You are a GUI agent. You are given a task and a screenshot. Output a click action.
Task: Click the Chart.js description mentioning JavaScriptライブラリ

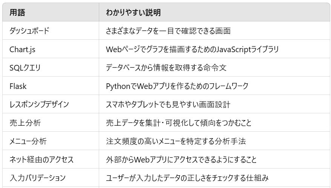(x=192, y=49)
